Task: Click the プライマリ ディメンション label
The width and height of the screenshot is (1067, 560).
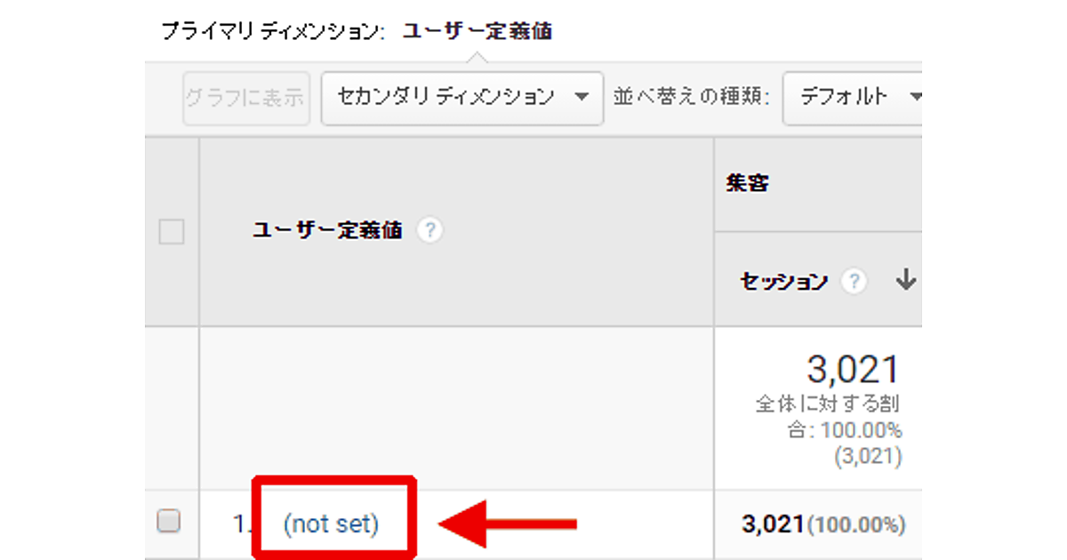Action: tap(271, 32)
